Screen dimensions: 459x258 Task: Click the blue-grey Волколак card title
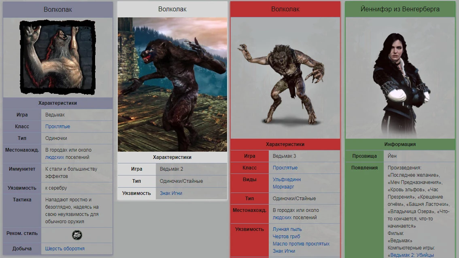point(57,9)
